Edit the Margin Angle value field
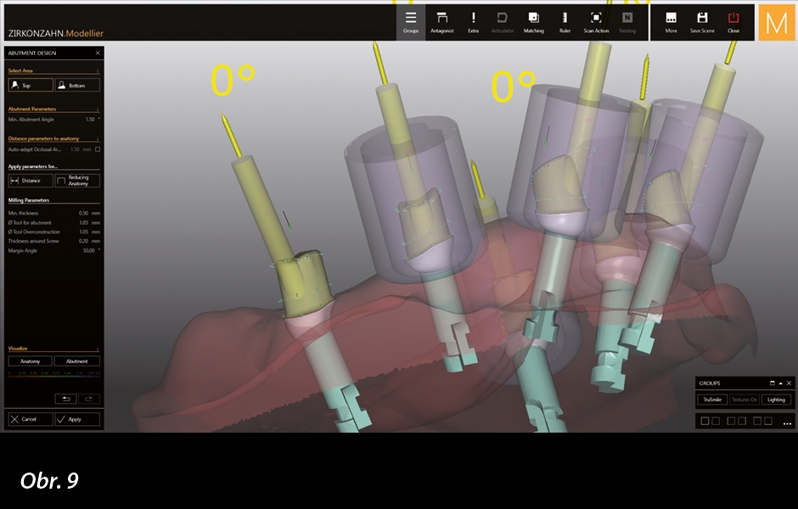The width and height of the screenshot is (798, 509). [x=87, y=249]
